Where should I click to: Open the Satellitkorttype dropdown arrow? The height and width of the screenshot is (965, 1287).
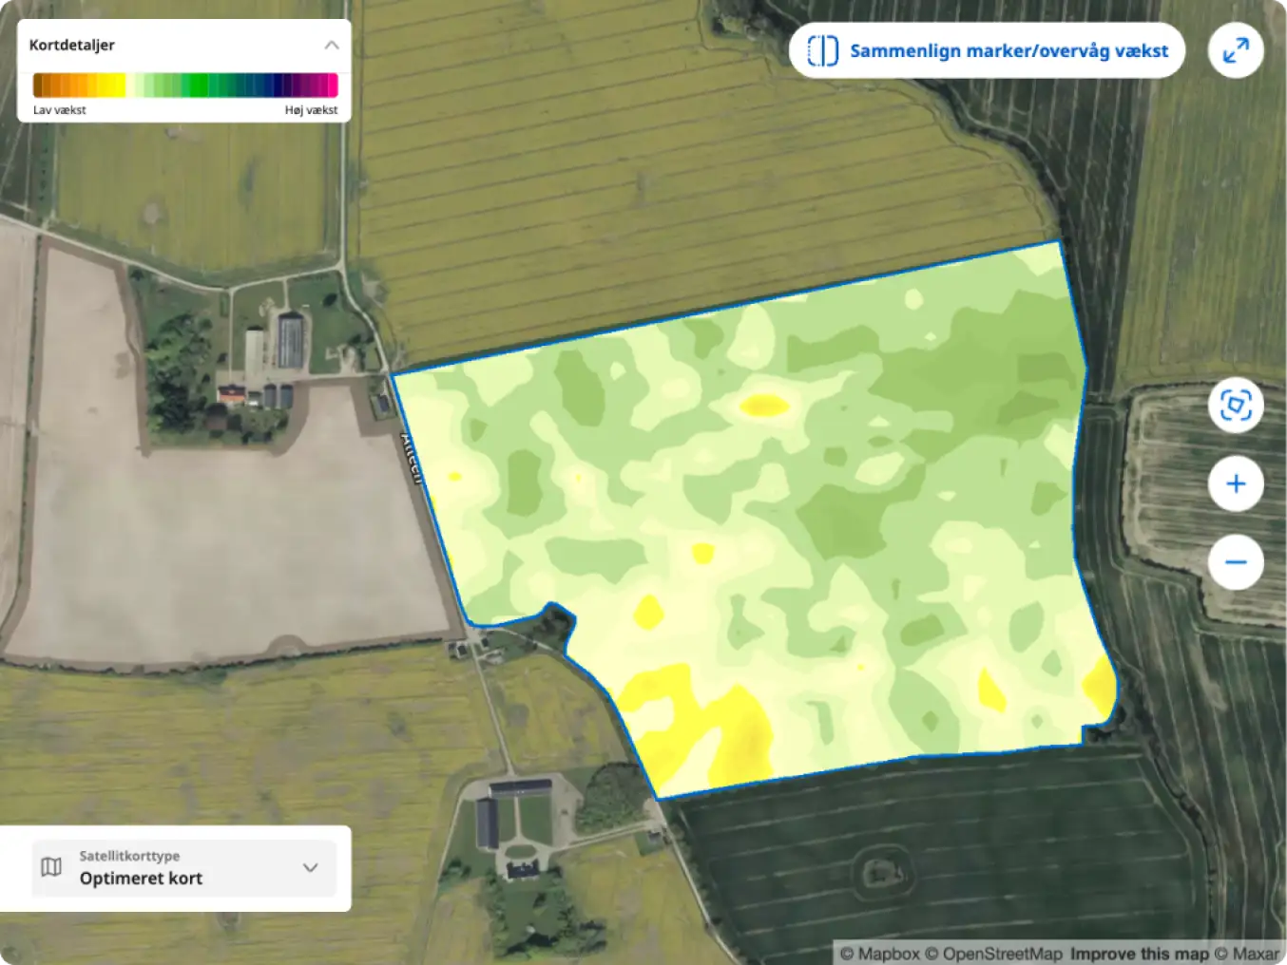click(310, 867)
